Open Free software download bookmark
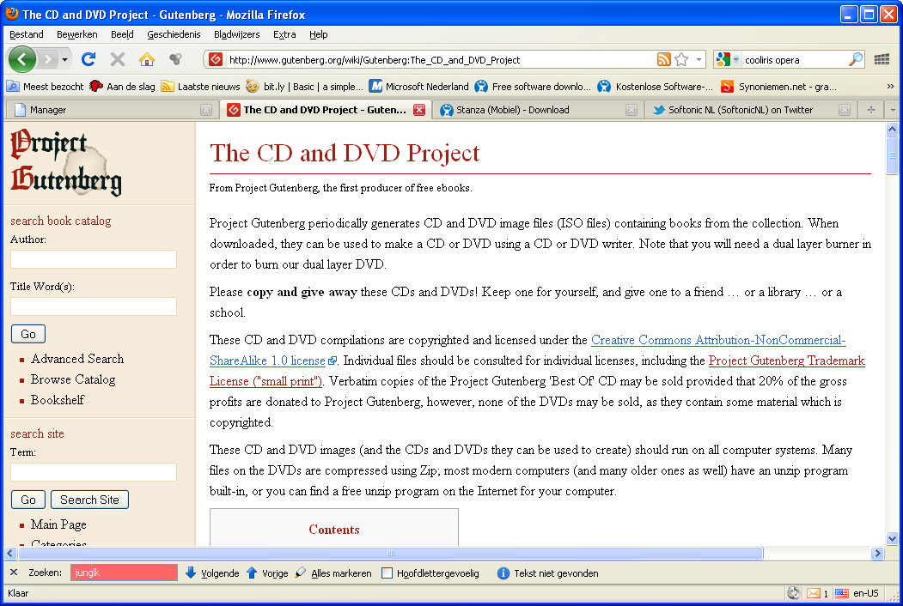 click(533, 87)
